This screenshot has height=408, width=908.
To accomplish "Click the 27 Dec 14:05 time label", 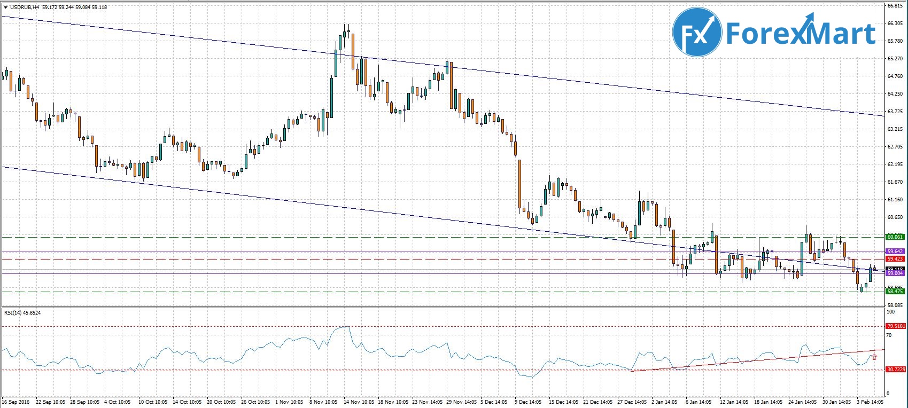I will click(x=632, y=401).
